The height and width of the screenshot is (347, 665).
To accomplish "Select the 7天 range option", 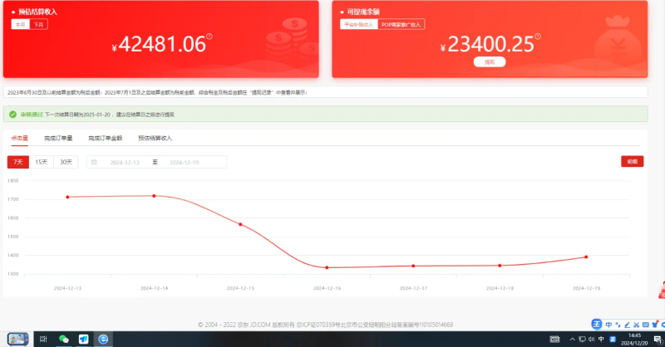I will click(18, 162).
